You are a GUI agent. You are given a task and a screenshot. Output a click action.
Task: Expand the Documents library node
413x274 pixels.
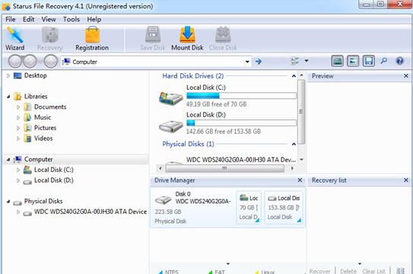pos(18,107)
